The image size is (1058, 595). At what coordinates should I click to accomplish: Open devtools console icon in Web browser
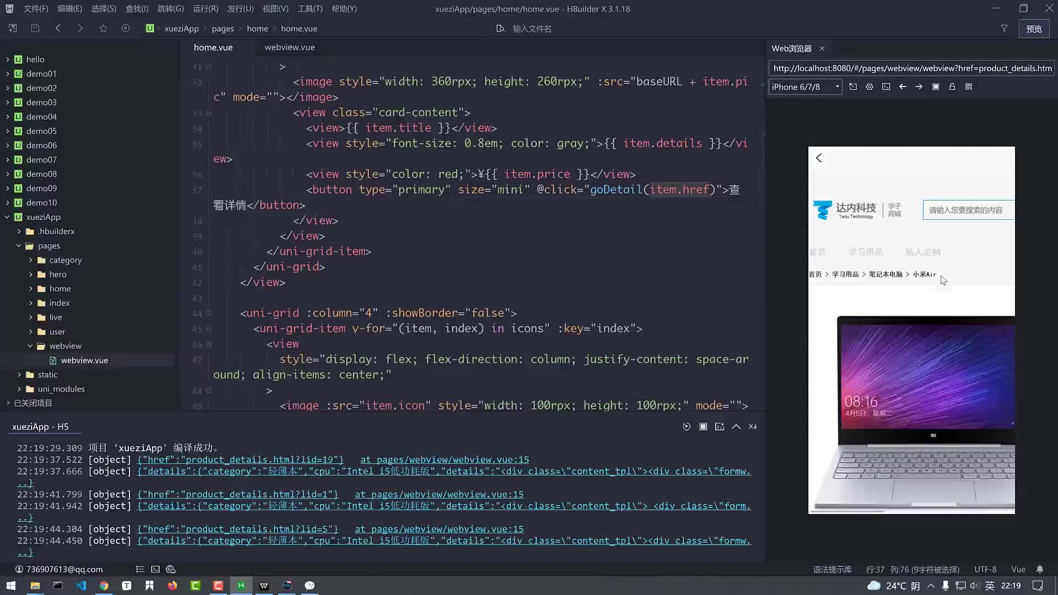[x=886, y=86]
